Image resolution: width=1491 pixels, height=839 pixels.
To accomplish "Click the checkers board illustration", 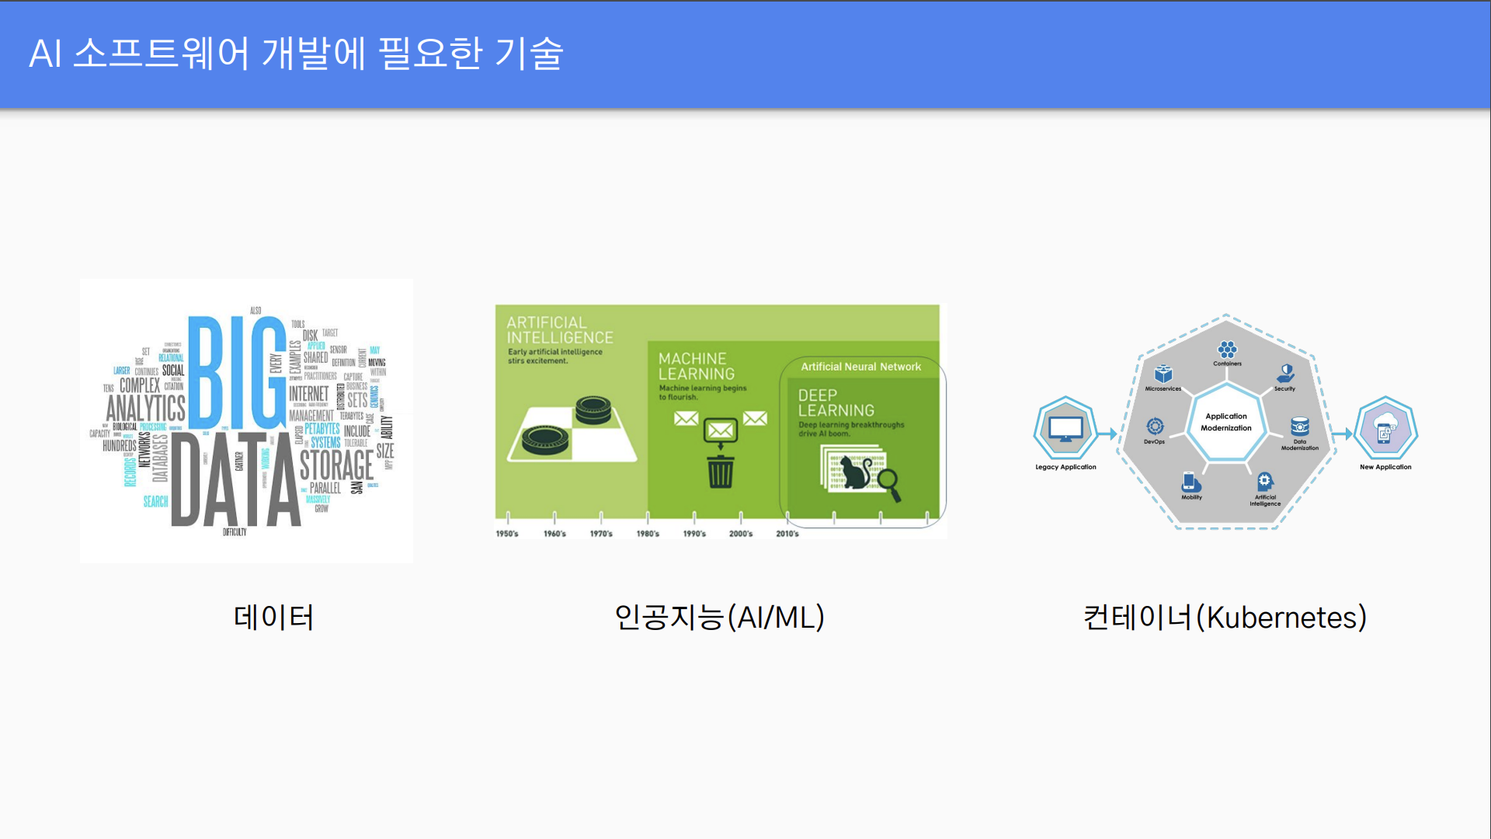I will click(572, 433).
